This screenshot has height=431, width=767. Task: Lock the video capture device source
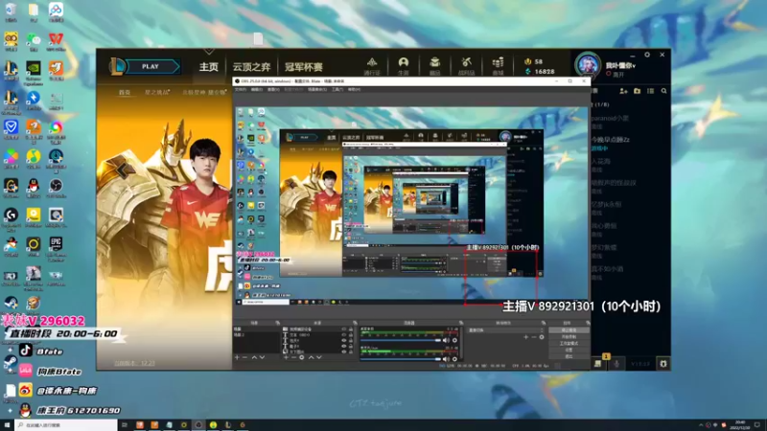click(x=351, y=329)
